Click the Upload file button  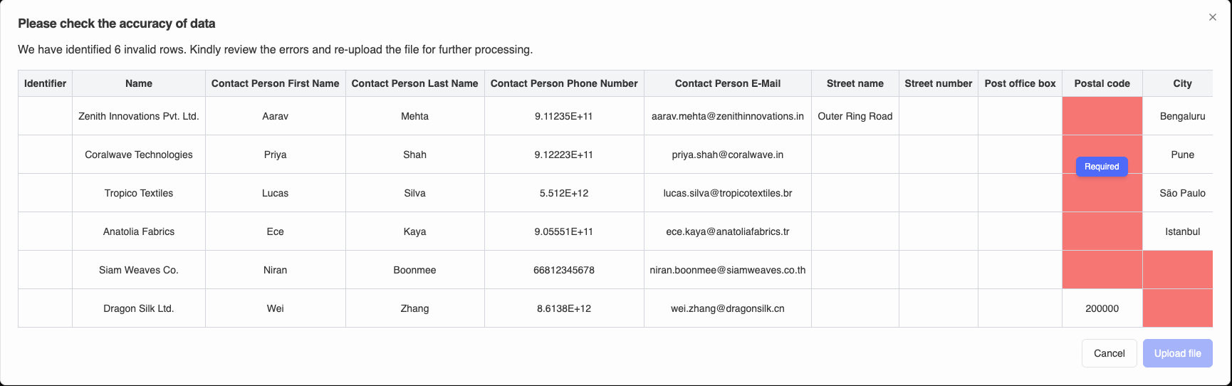click(x=1177, y=353)
